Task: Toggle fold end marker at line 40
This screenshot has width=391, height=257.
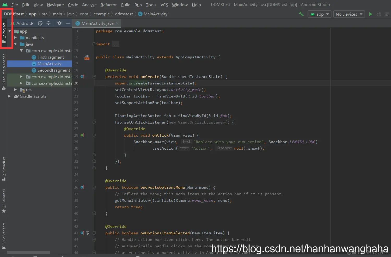Action: [x=94, y=213]
